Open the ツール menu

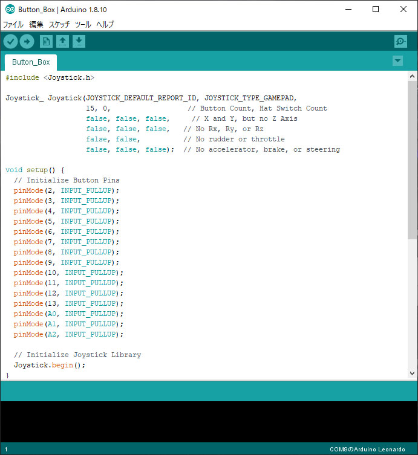click(x=83, y=25)
